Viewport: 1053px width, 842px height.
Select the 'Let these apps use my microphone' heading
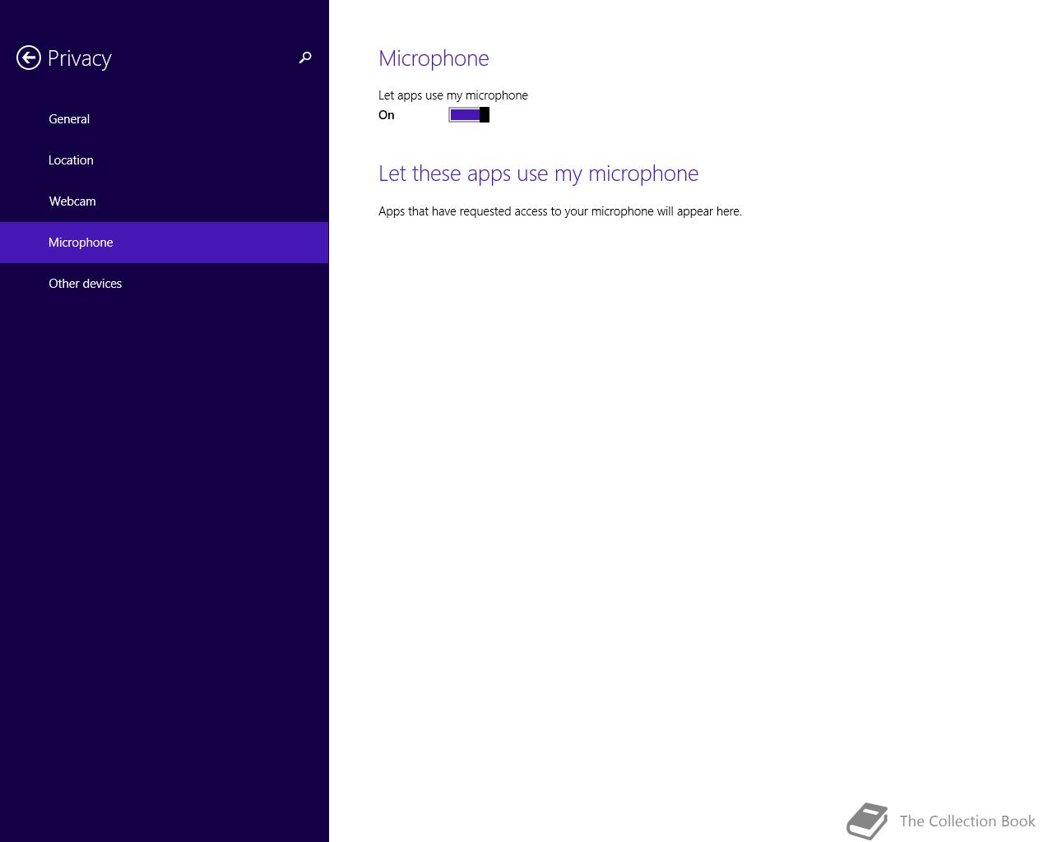pyautogui.click(x=539, y=173)
